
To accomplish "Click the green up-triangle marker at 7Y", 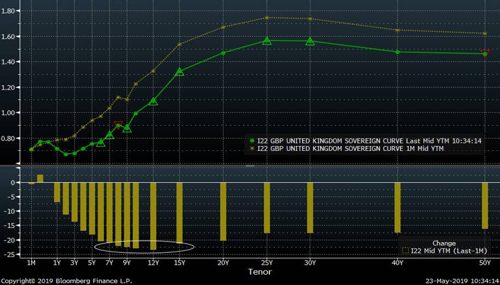I will 110,135.
